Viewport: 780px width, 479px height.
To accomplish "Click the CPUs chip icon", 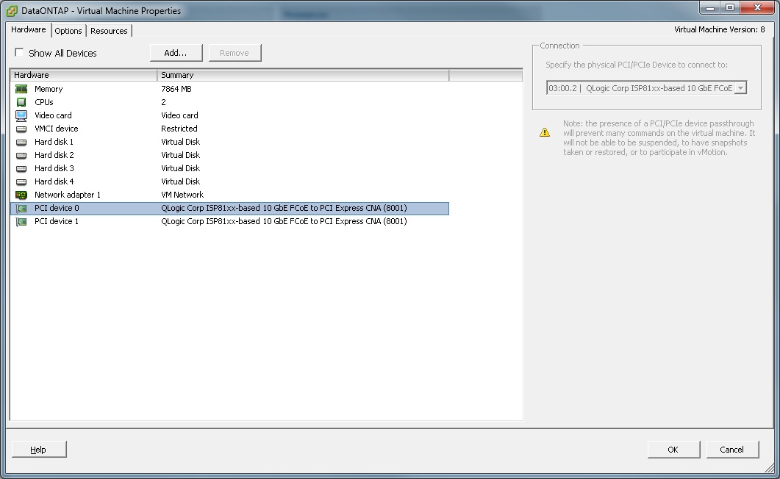I will tap(21, 102).
